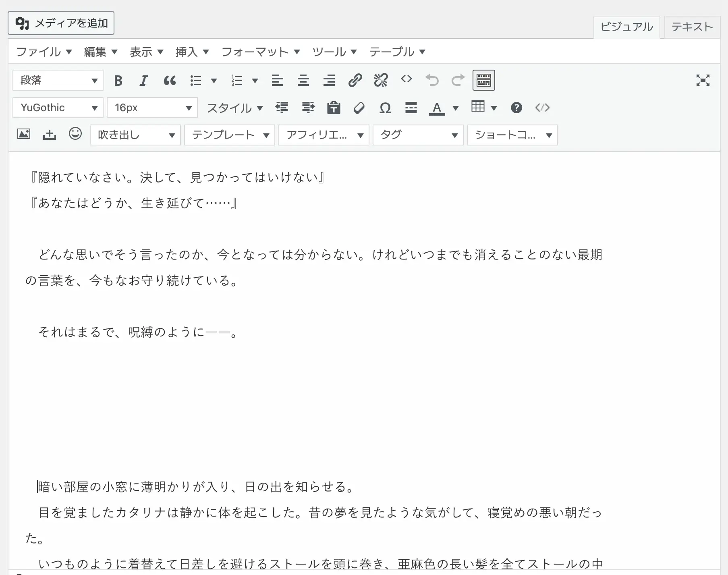This screenshot has width=728, height=575.
Task: Expand the table icon dropdown arrow
Action: tap(494, 108)
